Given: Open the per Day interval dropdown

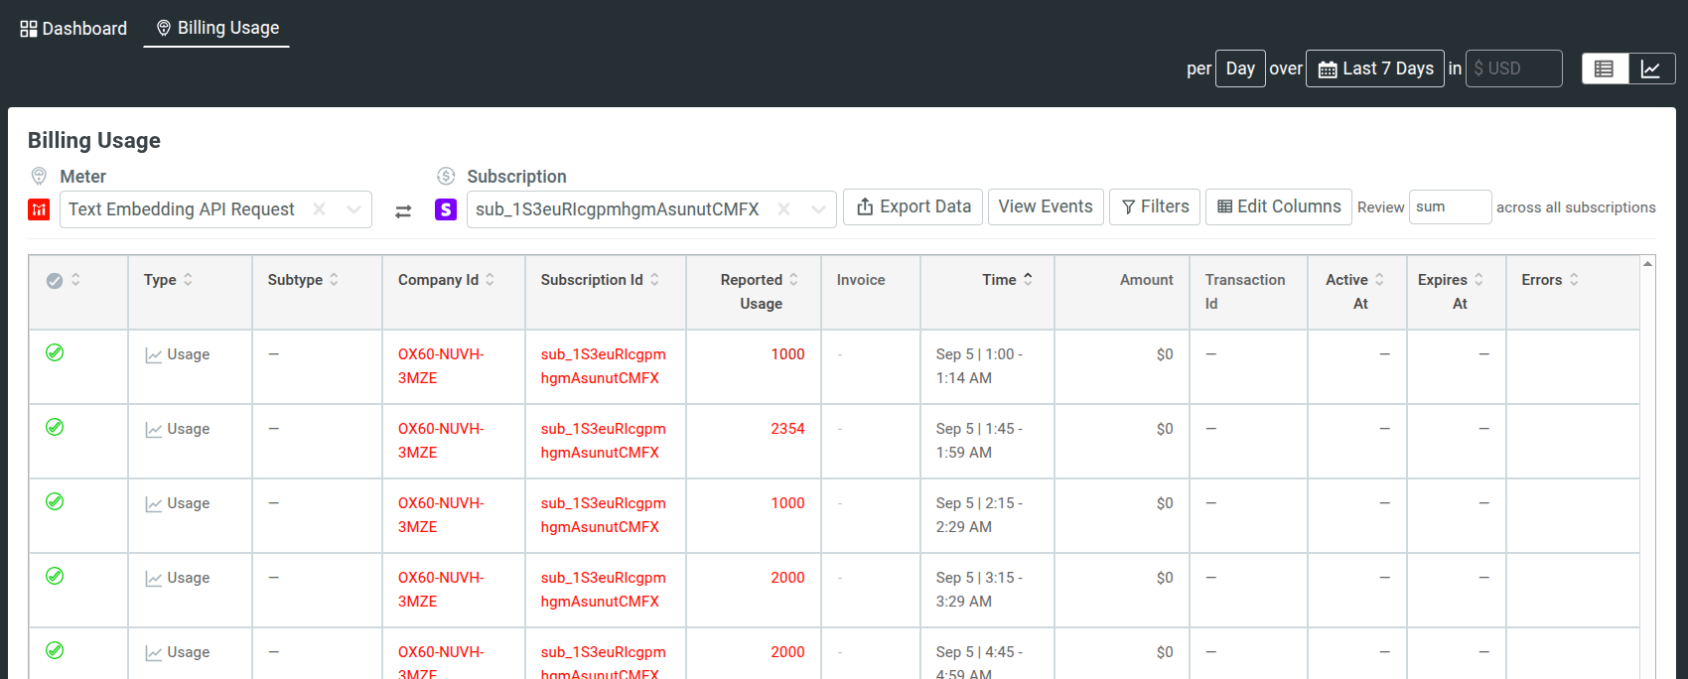Looking at the screenshot, I should point(1240,68).
